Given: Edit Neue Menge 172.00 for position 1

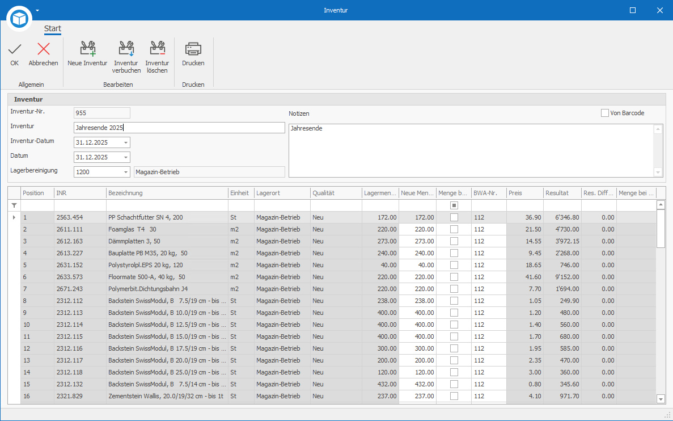Looking at the screenshot, I should (418, 217).
